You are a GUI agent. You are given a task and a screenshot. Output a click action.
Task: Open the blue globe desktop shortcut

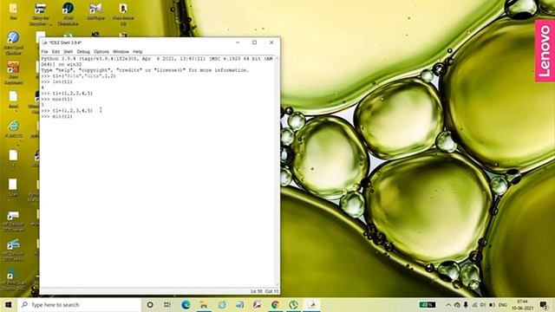coord(13,42)
